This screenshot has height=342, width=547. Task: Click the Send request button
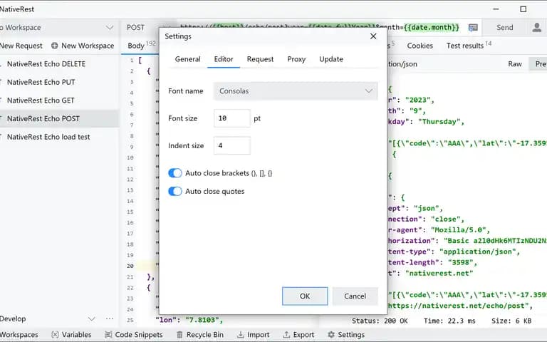[x=504, y=28]
